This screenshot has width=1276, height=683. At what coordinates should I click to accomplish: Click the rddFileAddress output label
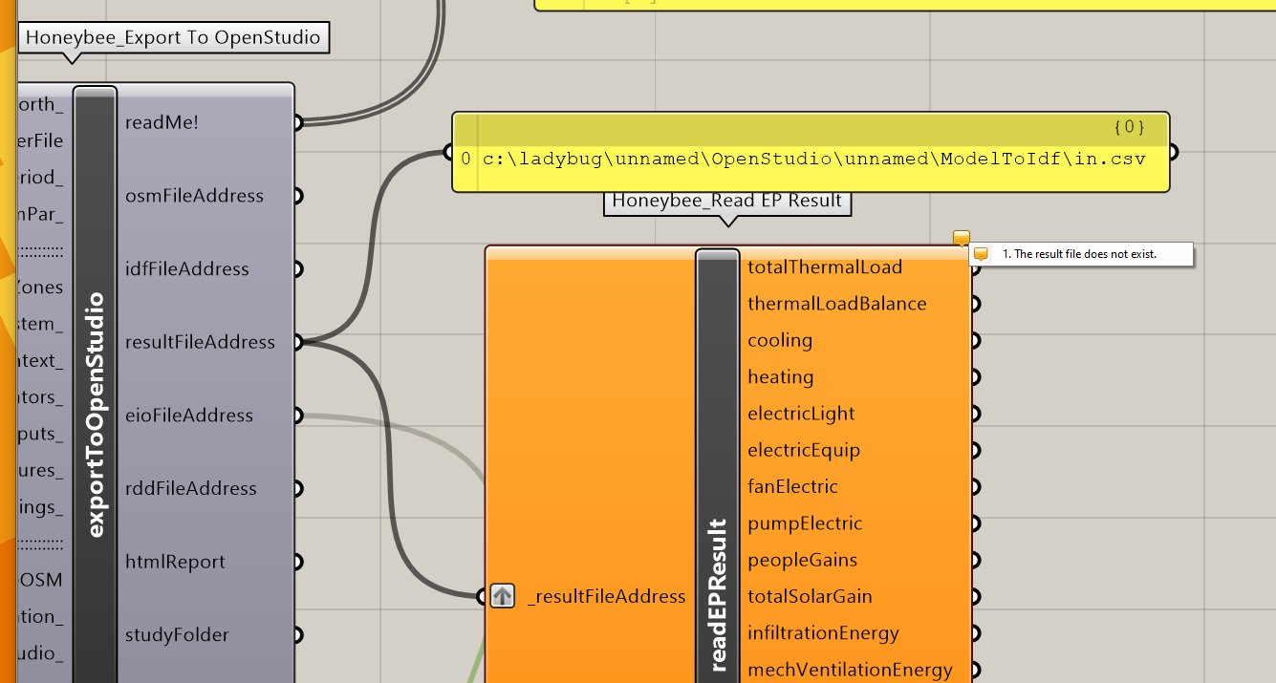(191, 488)
